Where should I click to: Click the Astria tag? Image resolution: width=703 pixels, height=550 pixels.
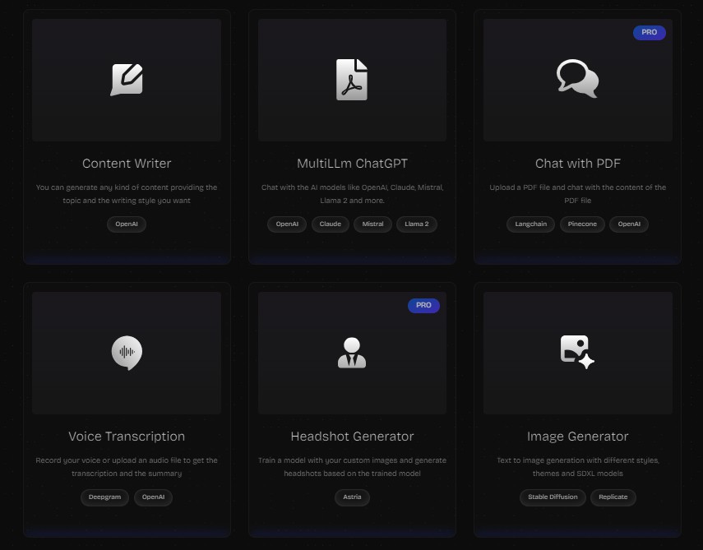point(352,497)
